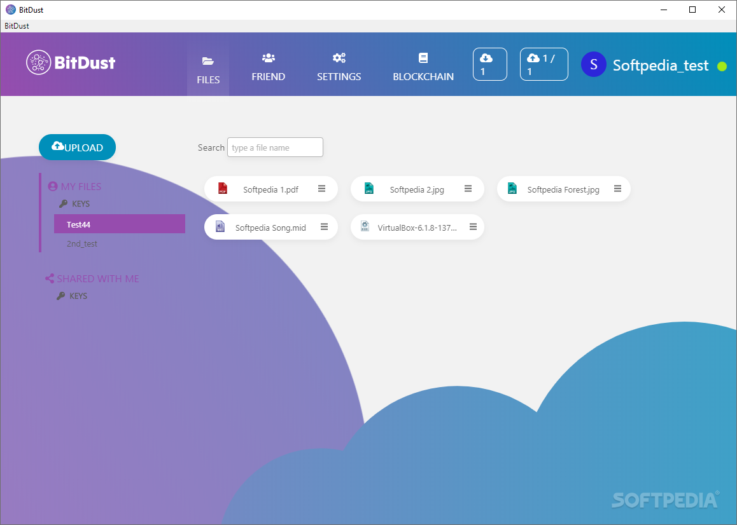Open Keys under My Files
Image resolution: width=737 pixels, height=525 pixels.
coord(81,204)
